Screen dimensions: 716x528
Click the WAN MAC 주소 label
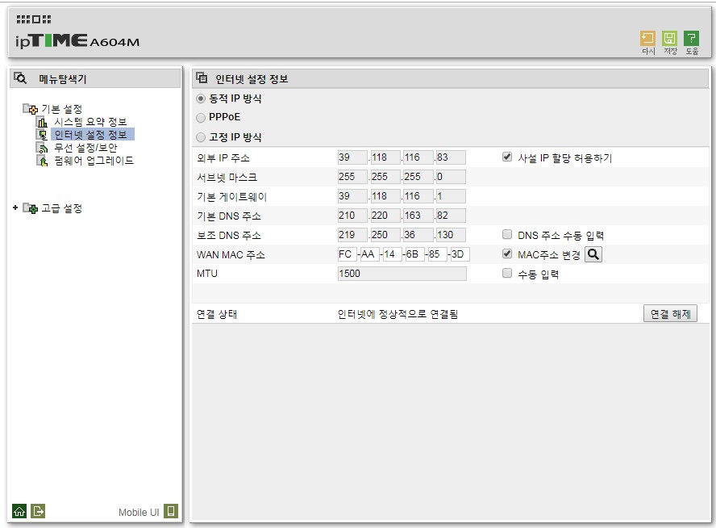pyautogui.click(x=231, y=254)
